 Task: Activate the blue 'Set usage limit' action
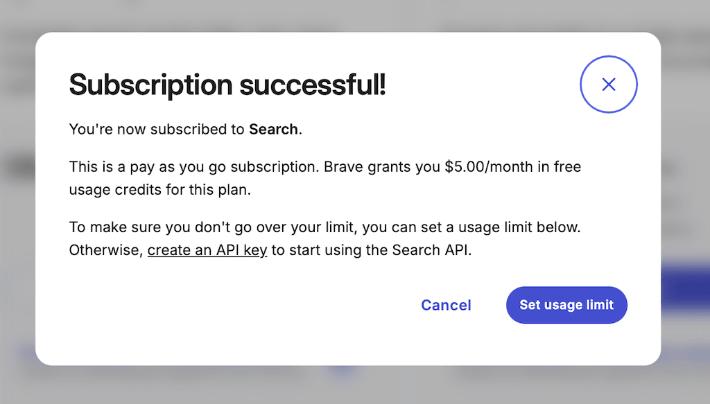566,305
